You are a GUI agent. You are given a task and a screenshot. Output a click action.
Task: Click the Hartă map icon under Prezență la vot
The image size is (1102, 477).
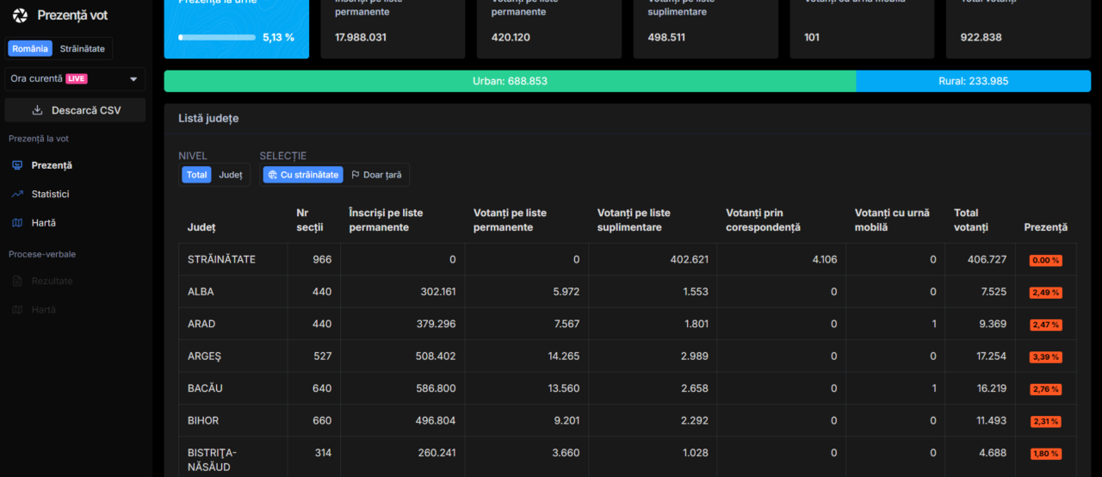tap(17, 223)
